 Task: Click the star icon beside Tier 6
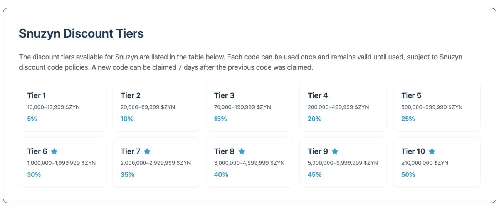[x=54, y=151]
